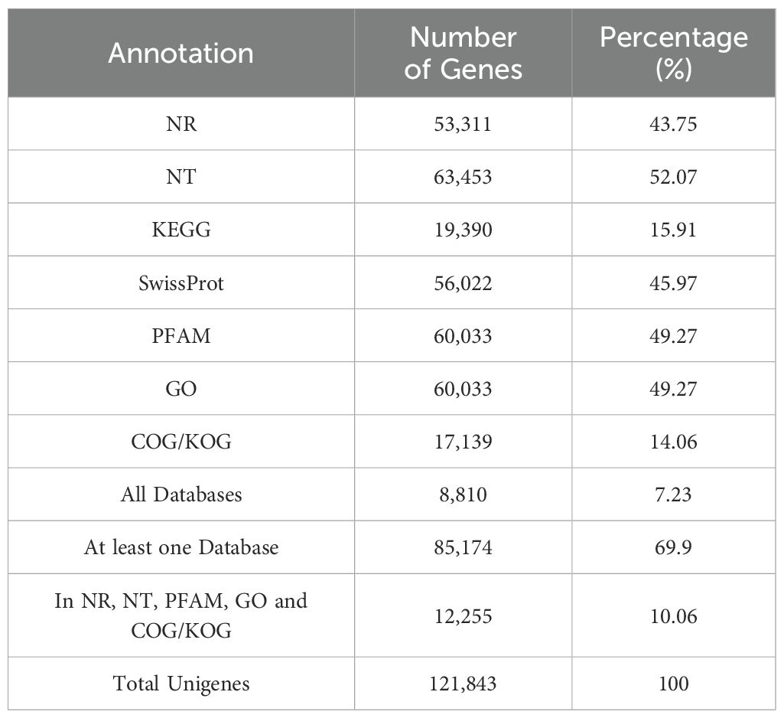
Task: Select the NR, NT, PFAM, GO and COG/KOG cell
Action: point(181,615)
